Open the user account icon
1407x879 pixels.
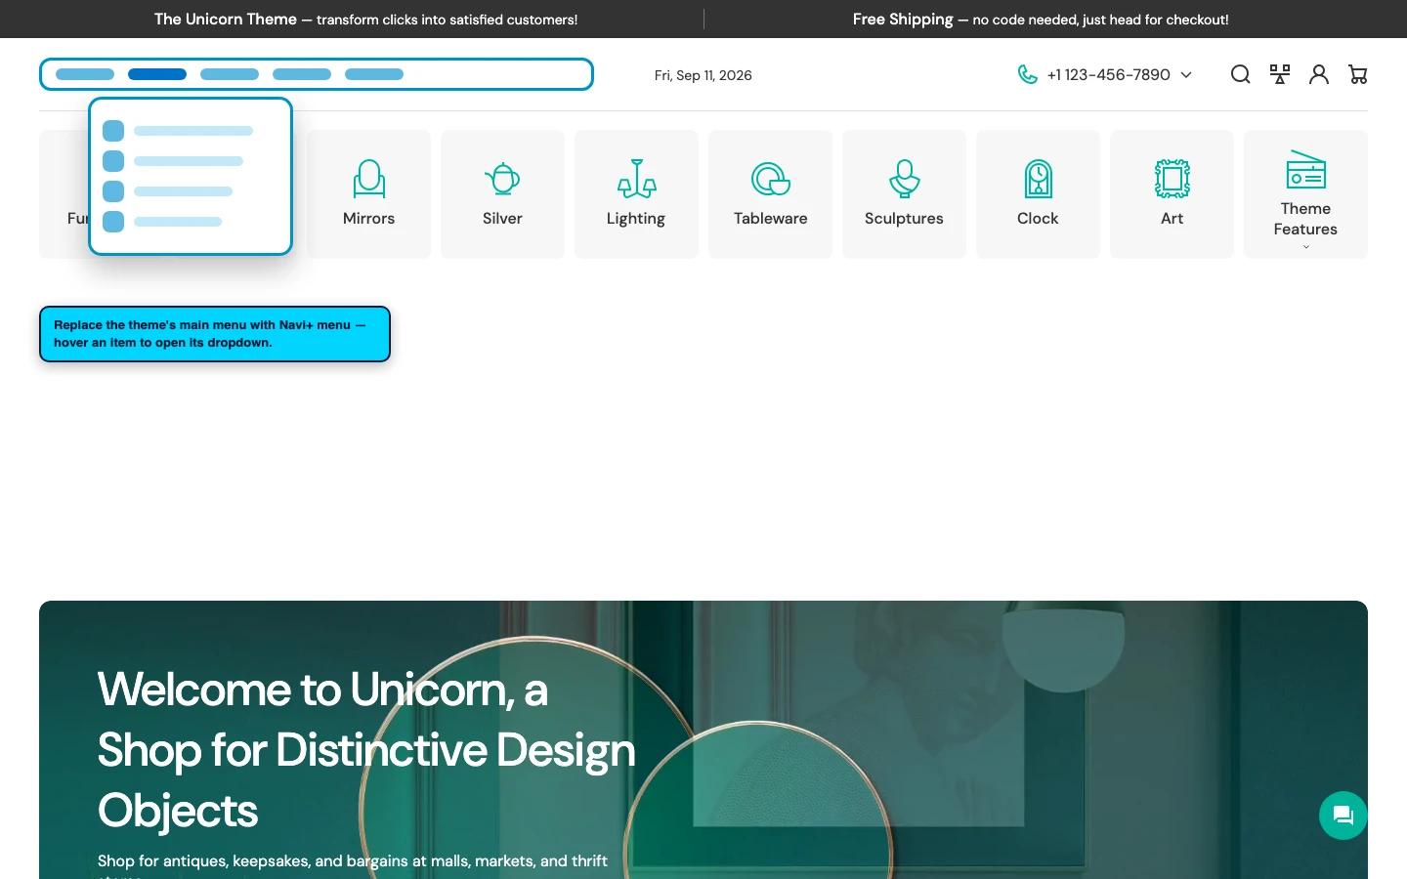click(x=1319, y=74)
